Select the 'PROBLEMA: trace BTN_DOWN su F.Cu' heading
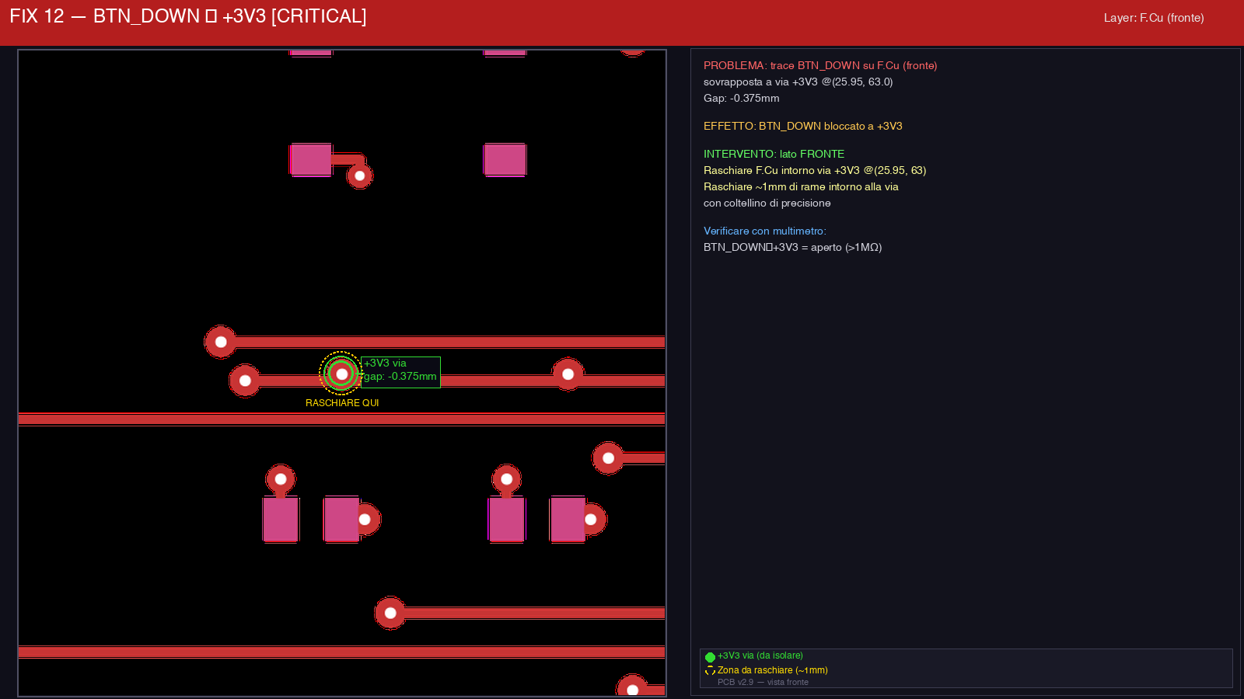1244x699 pixels. click(819, 65)
